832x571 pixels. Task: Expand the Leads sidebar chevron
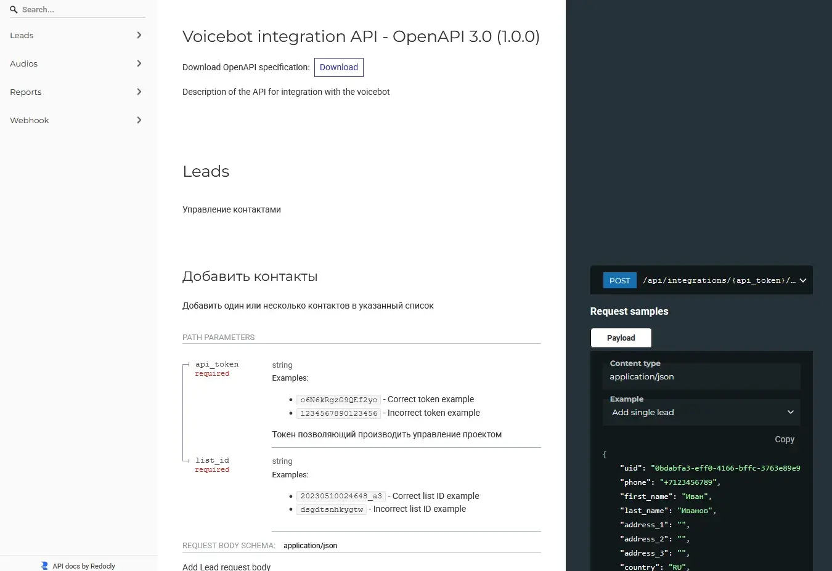(x=139, y=35)
